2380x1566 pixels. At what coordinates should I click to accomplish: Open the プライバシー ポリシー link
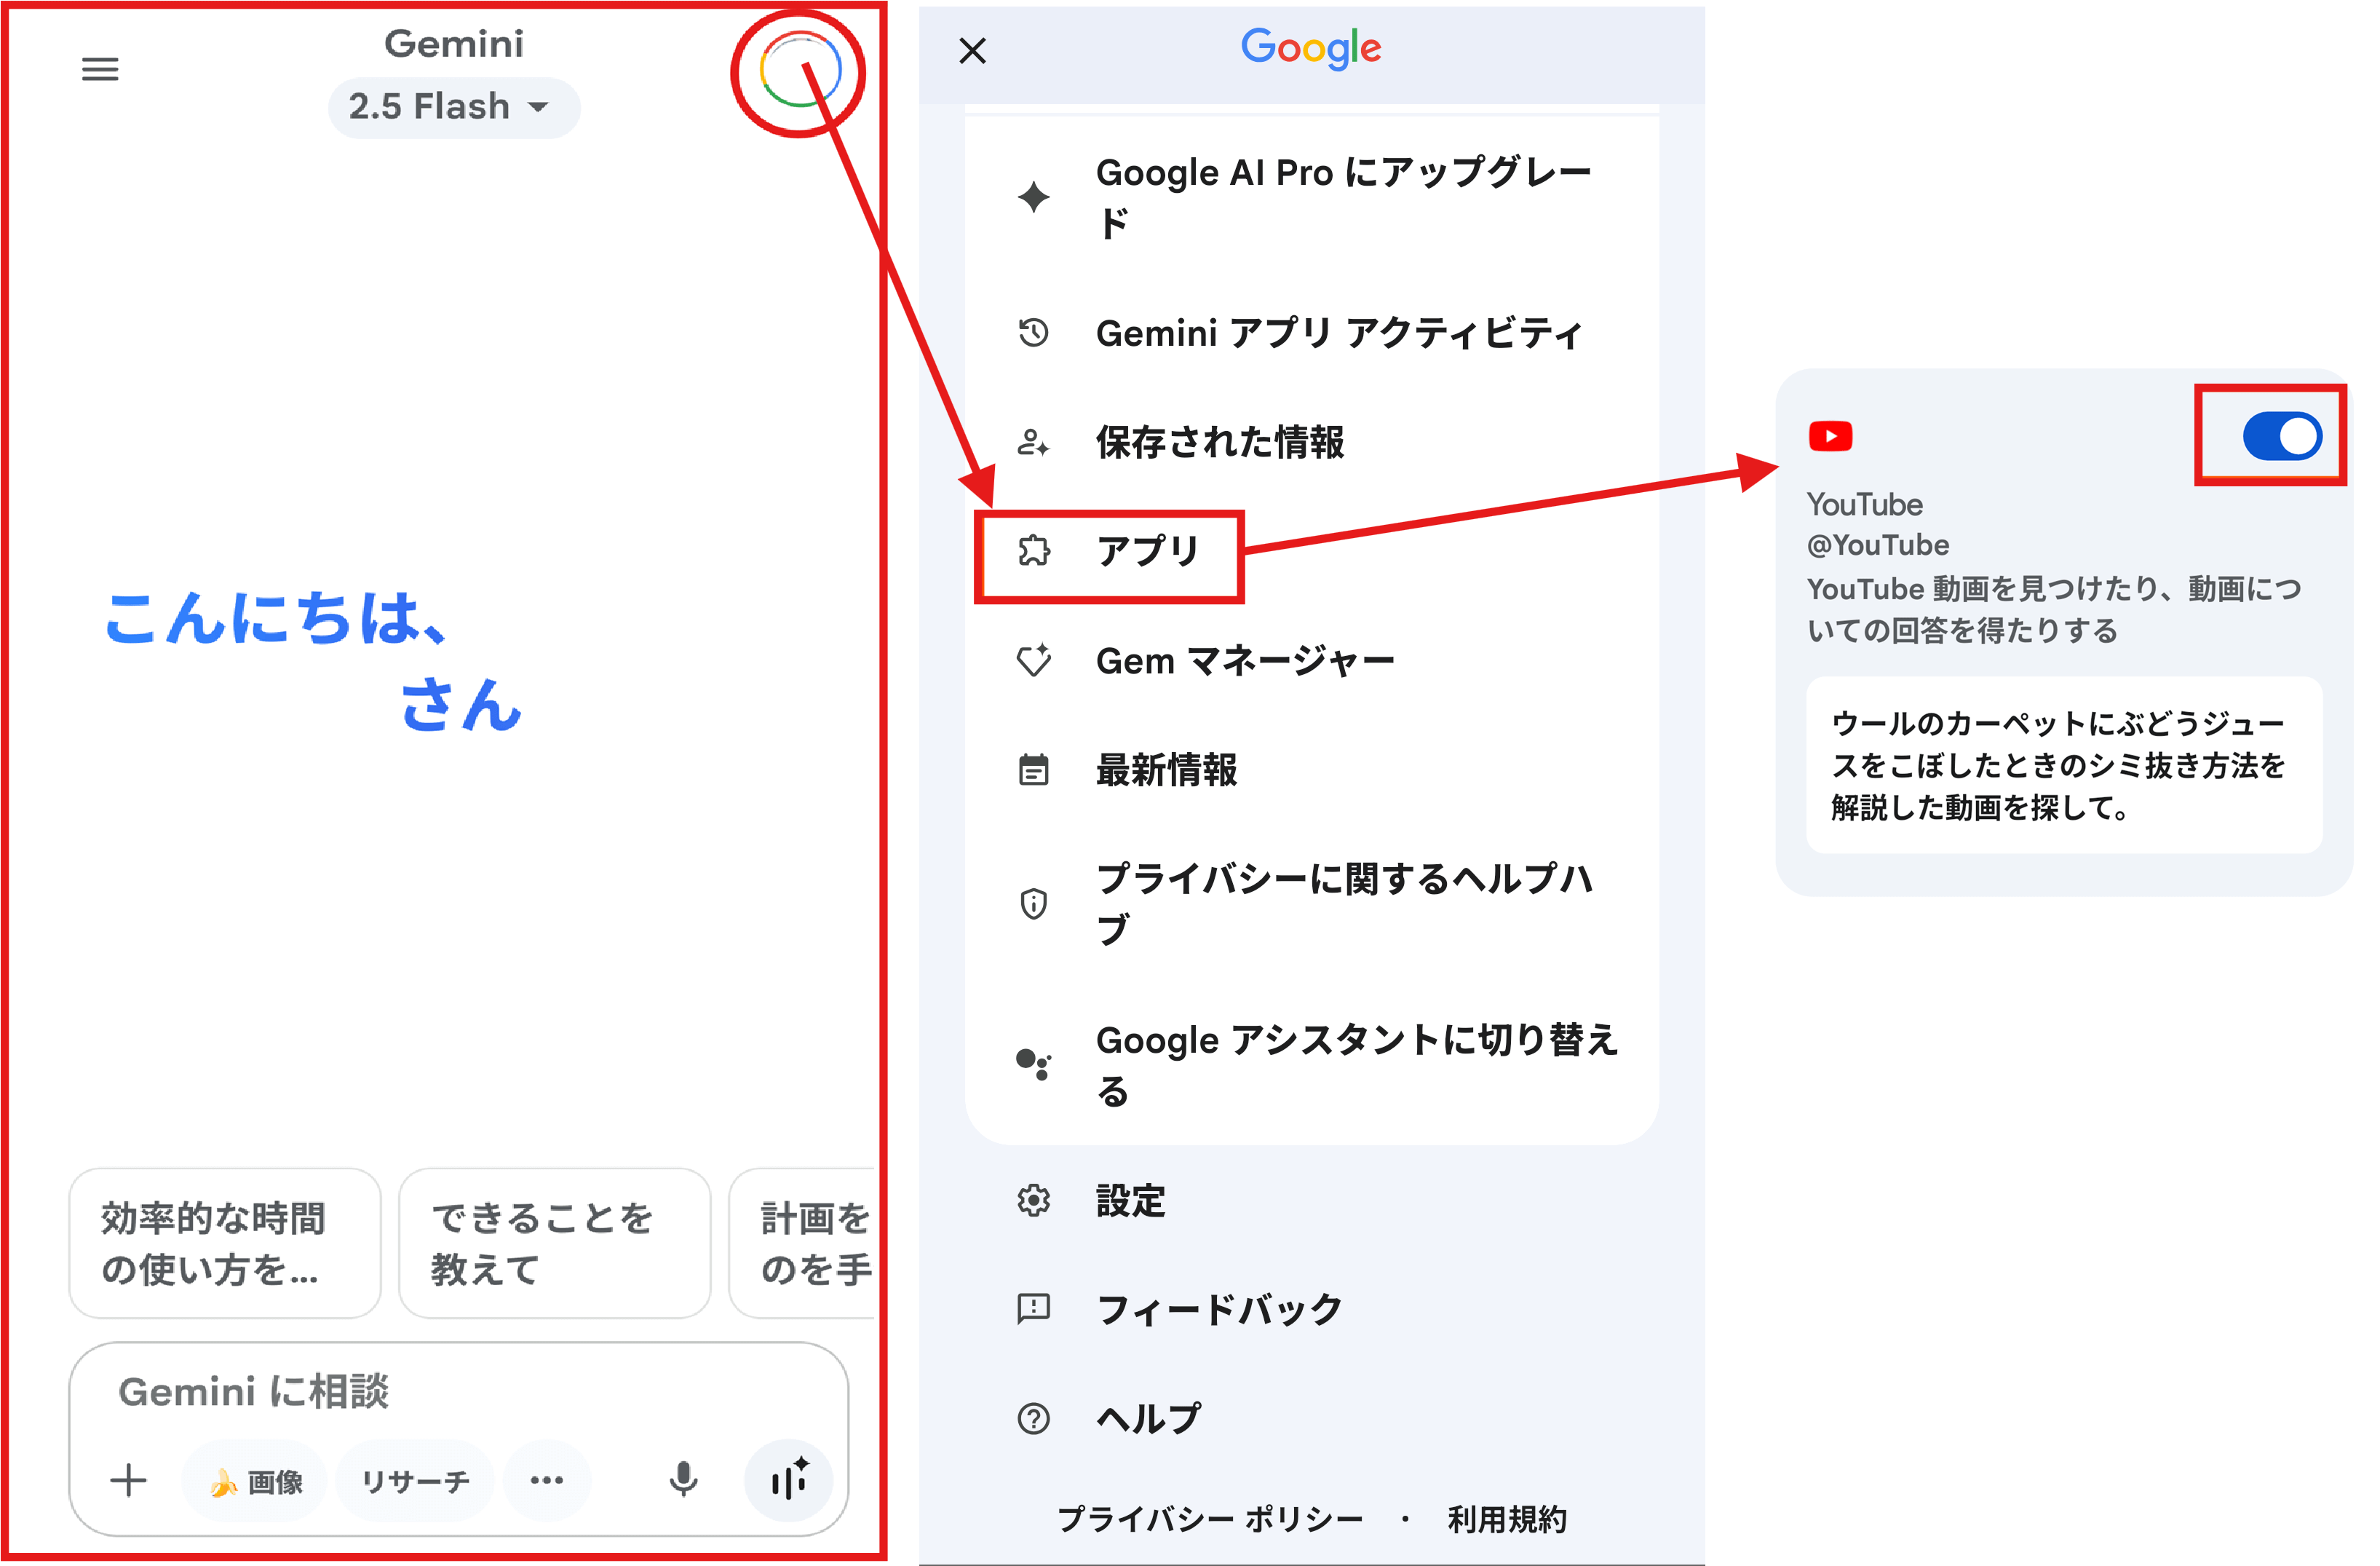pos(1210,1519)
